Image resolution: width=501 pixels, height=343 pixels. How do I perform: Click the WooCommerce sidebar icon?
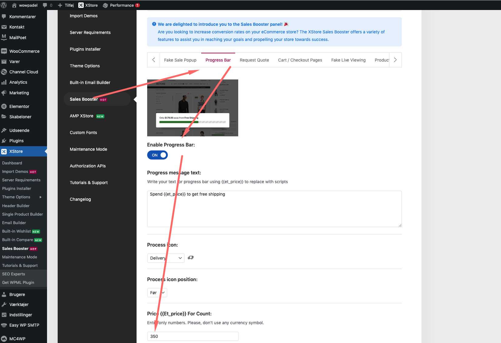(4, 51)
